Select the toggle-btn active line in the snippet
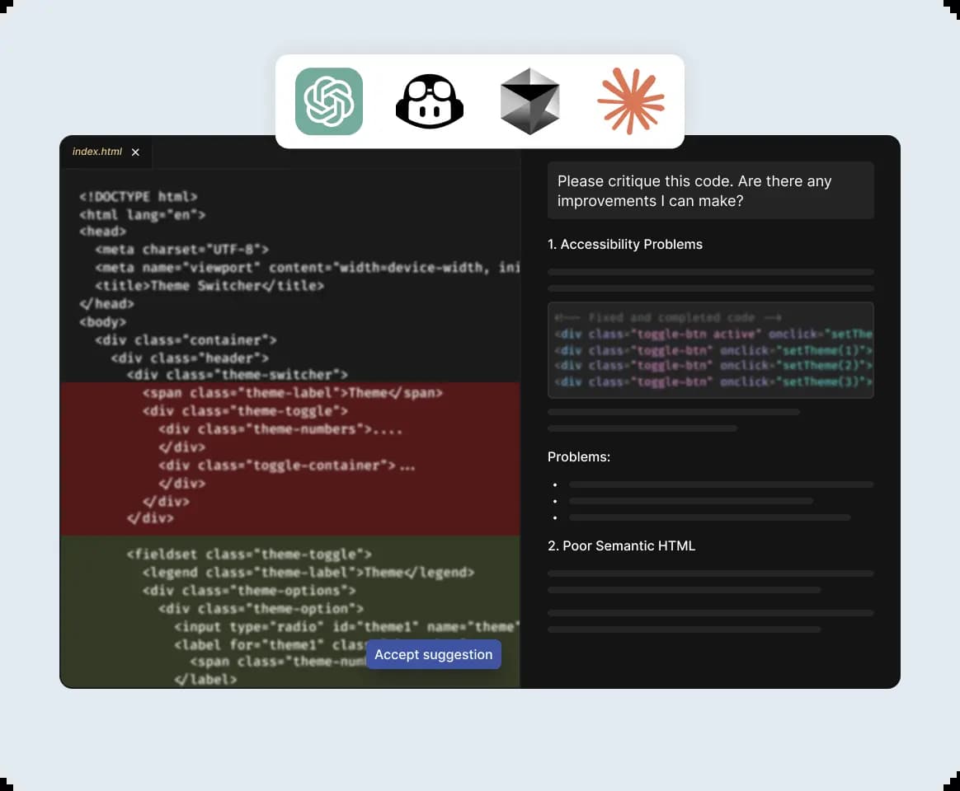960x791 pixels. click(711, 334)
